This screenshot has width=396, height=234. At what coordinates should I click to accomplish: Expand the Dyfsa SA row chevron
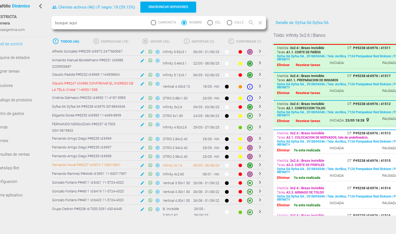[260, 107]
